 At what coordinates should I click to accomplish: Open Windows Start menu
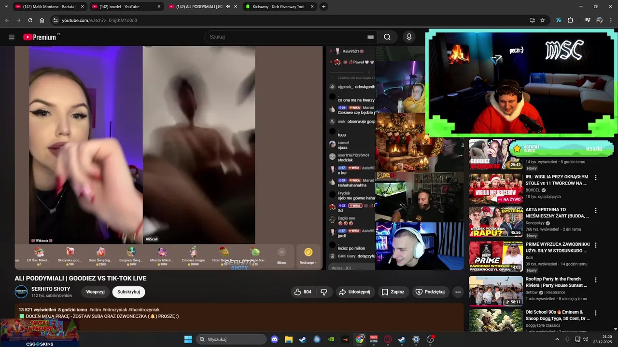(x=188, y=339)
